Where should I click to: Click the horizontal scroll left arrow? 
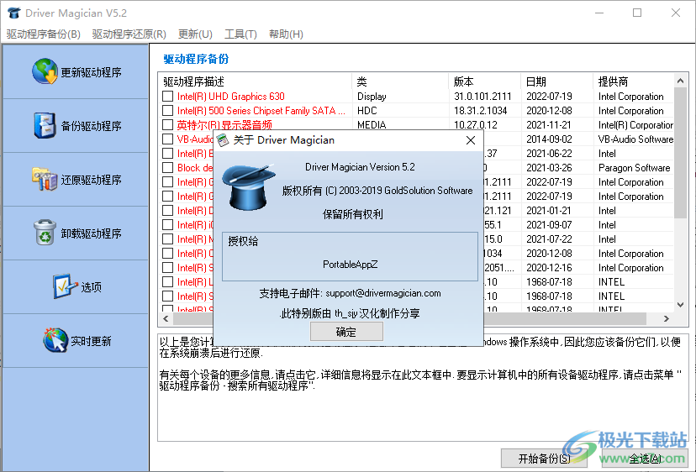click(166, 318)
